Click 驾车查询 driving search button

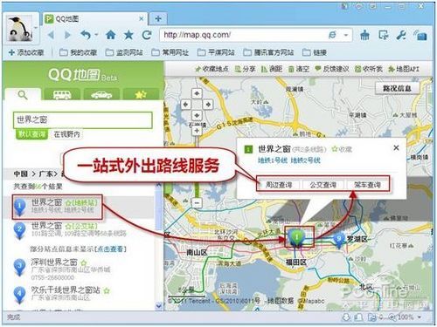[367, 185]
